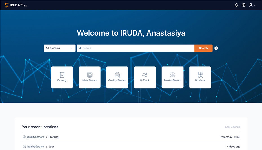Expand the user account menu
The width and height of the screenshot is (262, 150).
pyautogui.click(x=252, y=5)
